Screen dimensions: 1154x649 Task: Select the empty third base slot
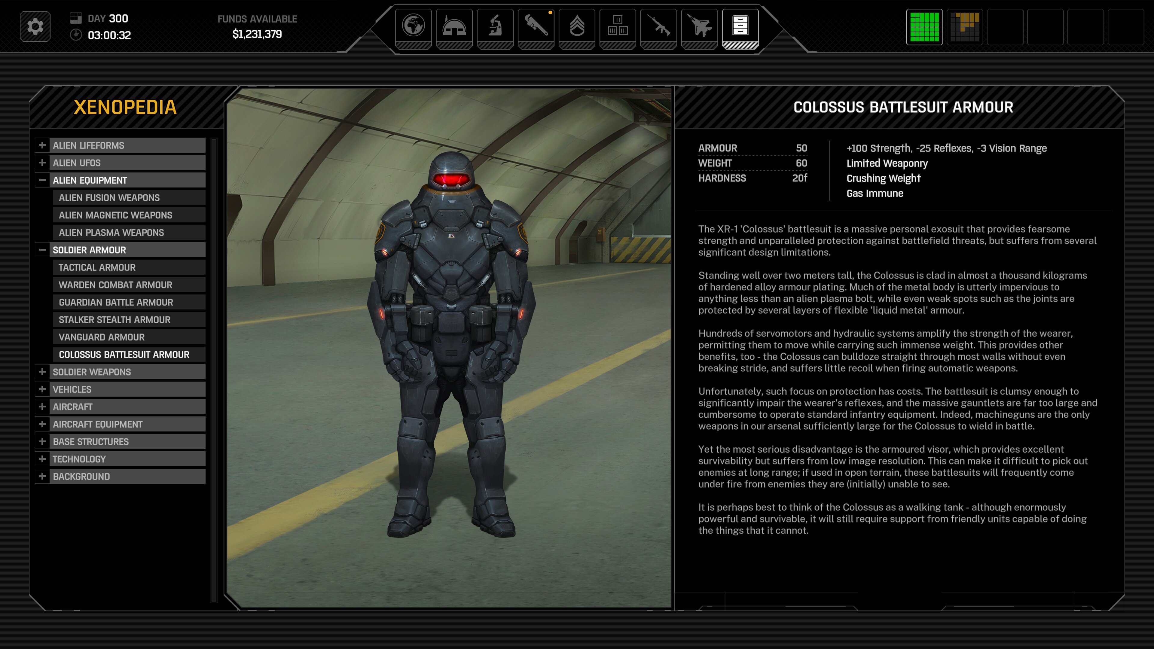click(1005, 27)
